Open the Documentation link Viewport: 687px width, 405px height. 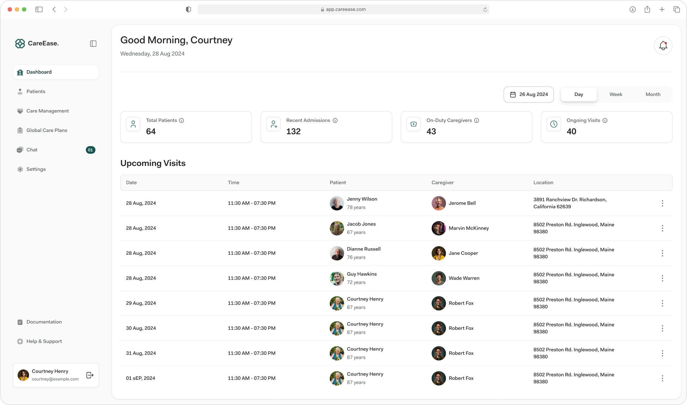point(56,322)
